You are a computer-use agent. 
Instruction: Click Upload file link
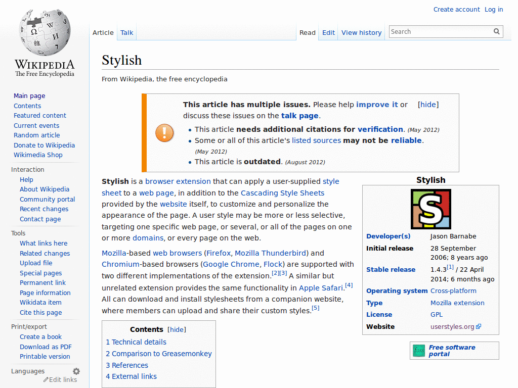[x=36, y=263]
